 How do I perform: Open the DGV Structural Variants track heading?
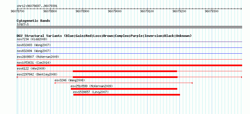(x=104, y=36)
